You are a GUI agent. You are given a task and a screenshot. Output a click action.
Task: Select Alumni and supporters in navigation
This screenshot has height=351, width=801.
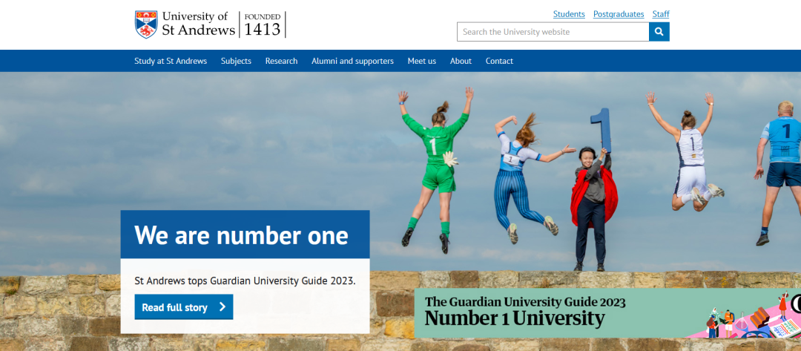tap(352, 61)
